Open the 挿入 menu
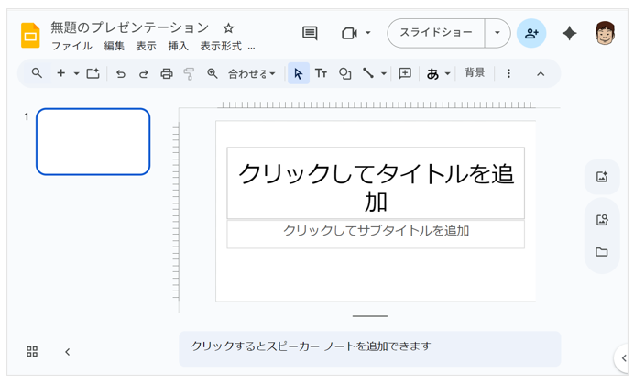 pos(179,46)
